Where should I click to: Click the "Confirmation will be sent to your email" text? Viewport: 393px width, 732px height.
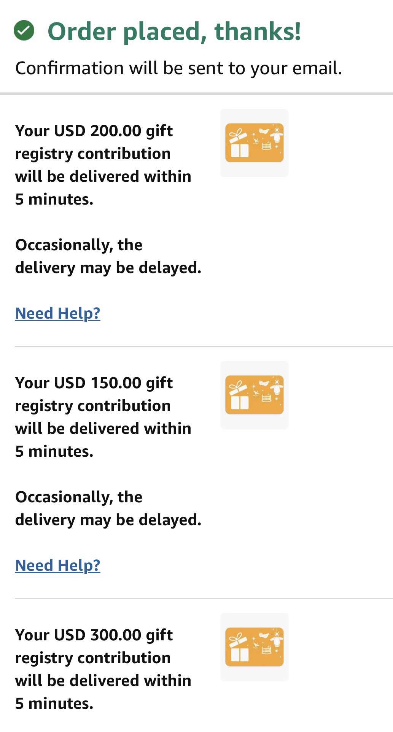coord(178,68)
